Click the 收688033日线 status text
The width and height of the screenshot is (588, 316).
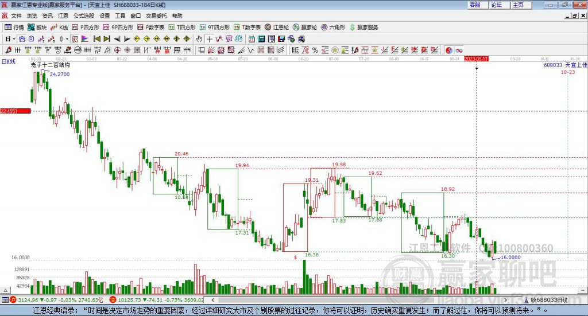click(549, 300)
